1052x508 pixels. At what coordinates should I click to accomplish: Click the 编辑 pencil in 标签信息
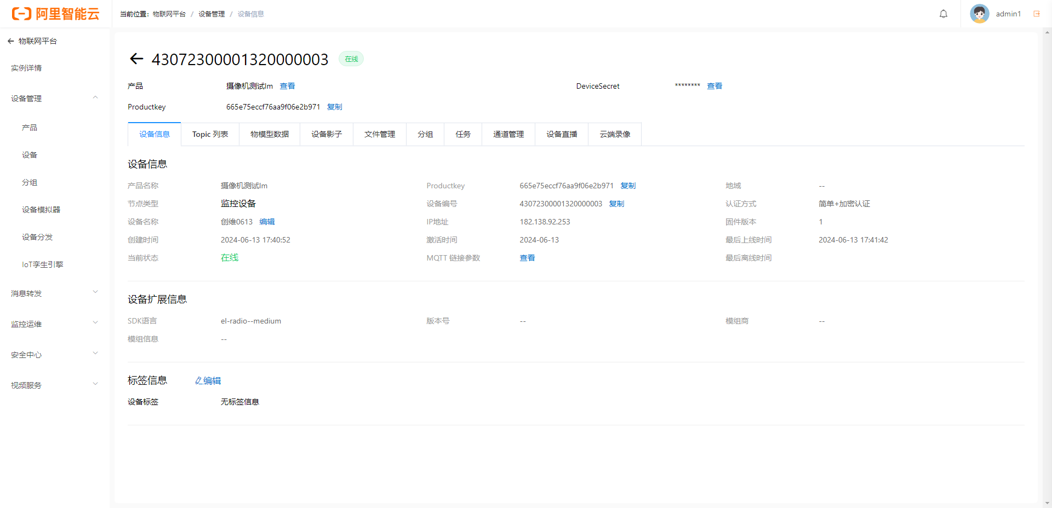click(208, 380)
